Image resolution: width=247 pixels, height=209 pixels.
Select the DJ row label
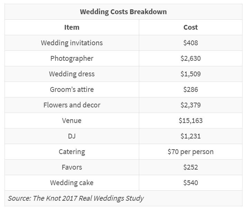[x=72, y=136]
